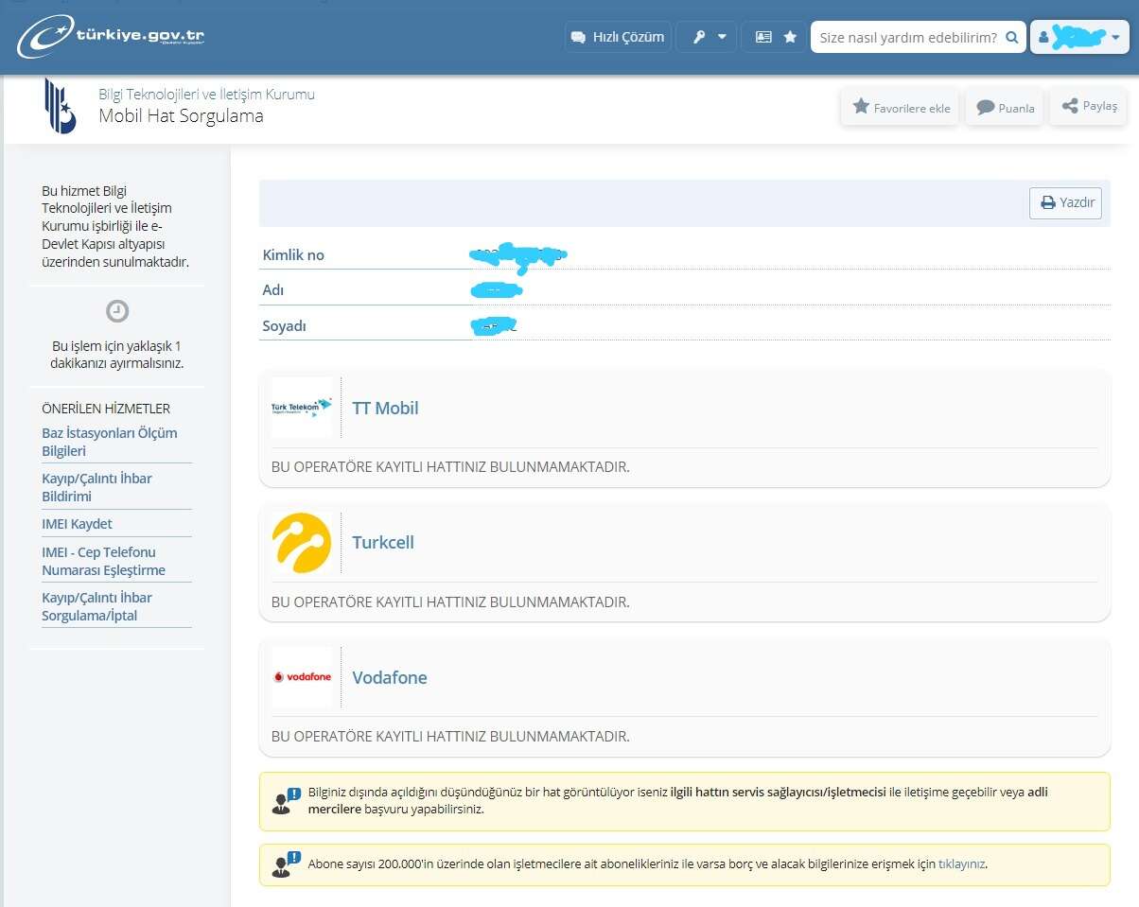Click the Türk Telekom logo

click(x=301, y=408)
